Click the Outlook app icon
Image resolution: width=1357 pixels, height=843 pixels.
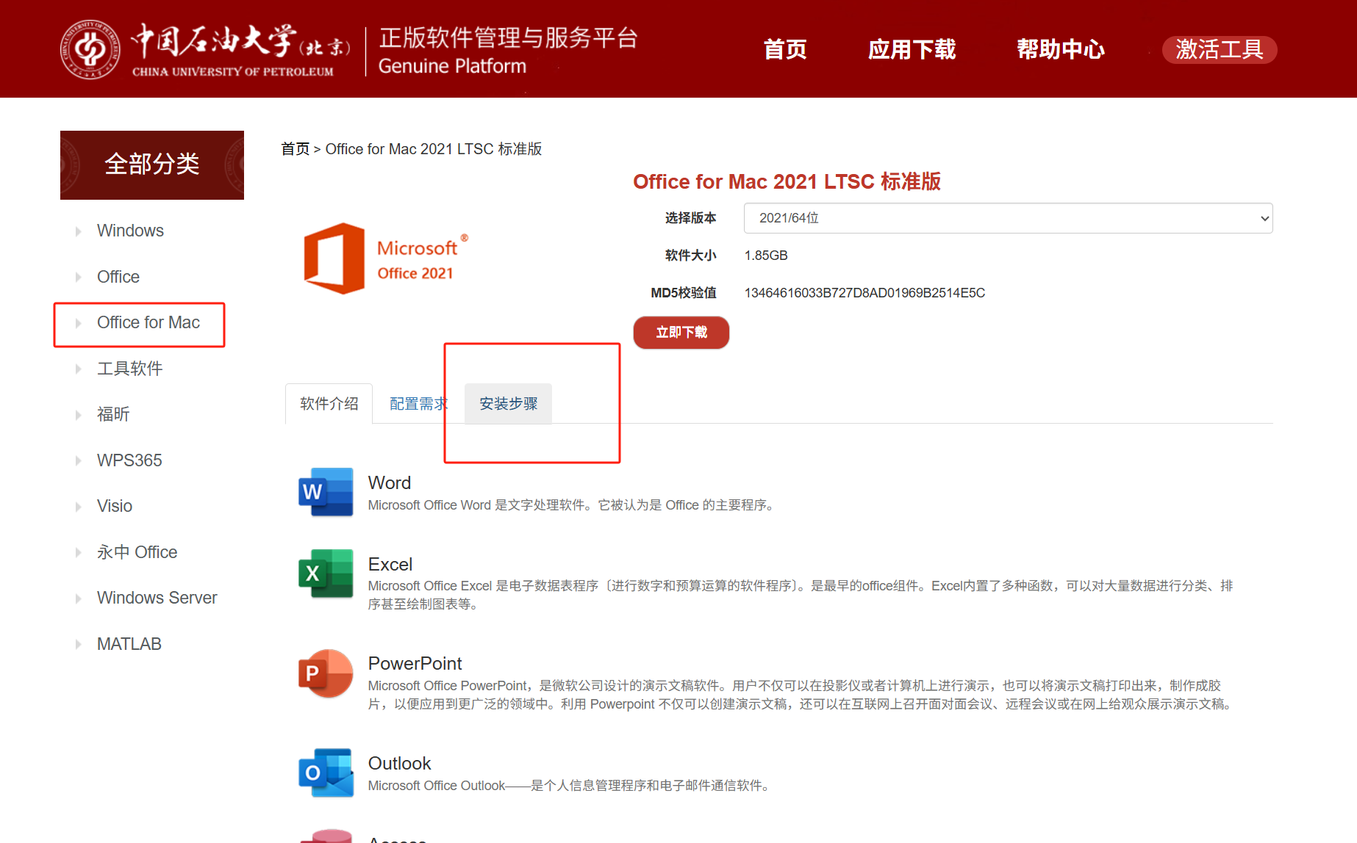[326, 773]
